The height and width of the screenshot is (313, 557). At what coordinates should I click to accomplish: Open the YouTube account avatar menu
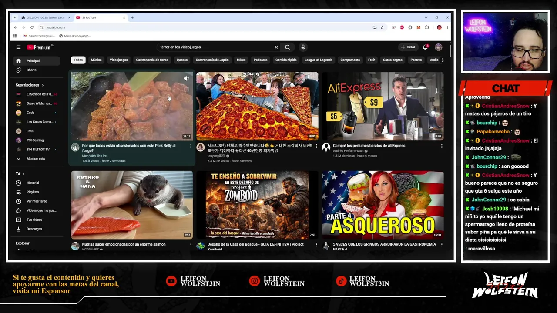click(x=438, y=47)
